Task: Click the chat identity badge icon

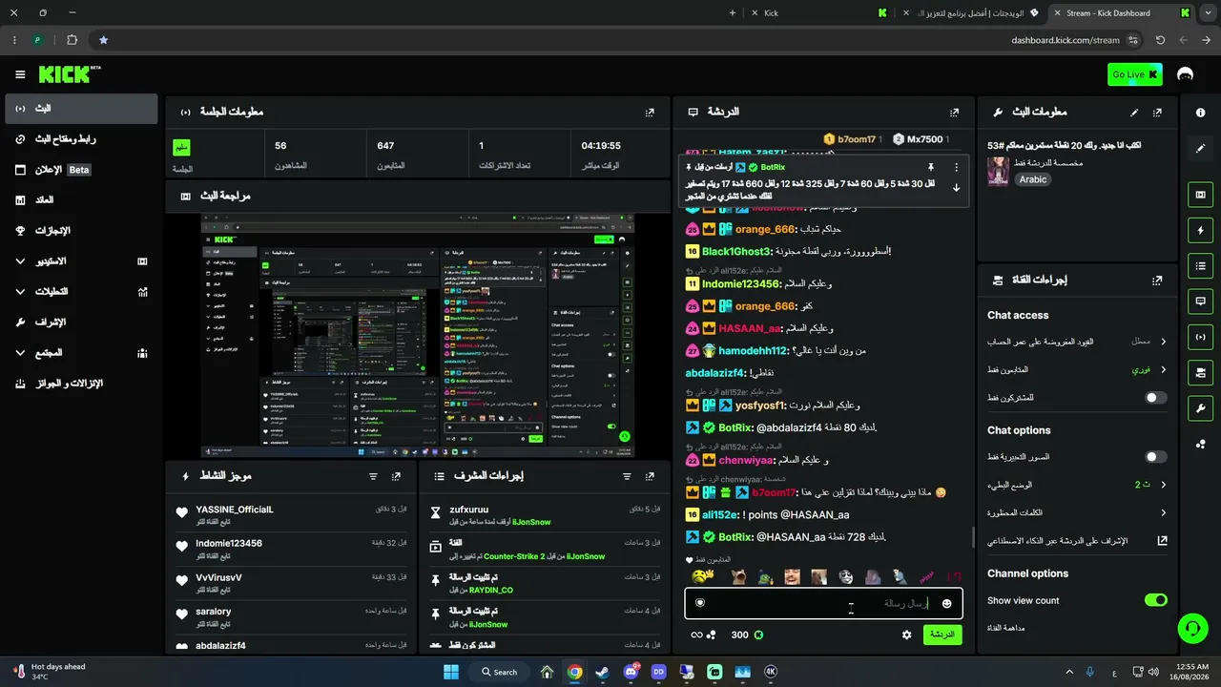Action: [x=700, y=603]
